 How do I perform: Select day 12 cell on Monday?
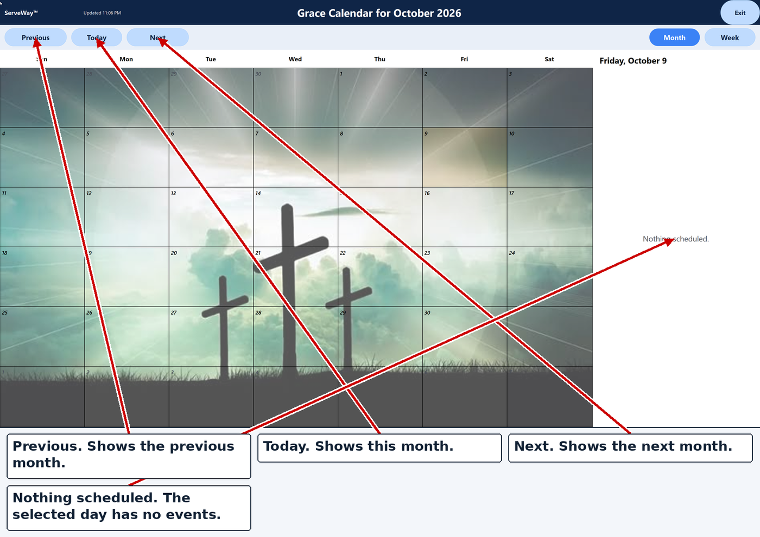126,217
